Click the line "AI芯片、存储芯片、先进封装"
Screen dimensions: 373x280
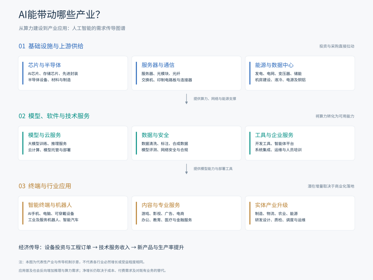(x=53, y=74)
